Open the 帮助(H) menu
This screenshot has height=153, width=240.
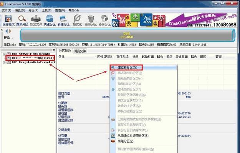pos(74,10)
